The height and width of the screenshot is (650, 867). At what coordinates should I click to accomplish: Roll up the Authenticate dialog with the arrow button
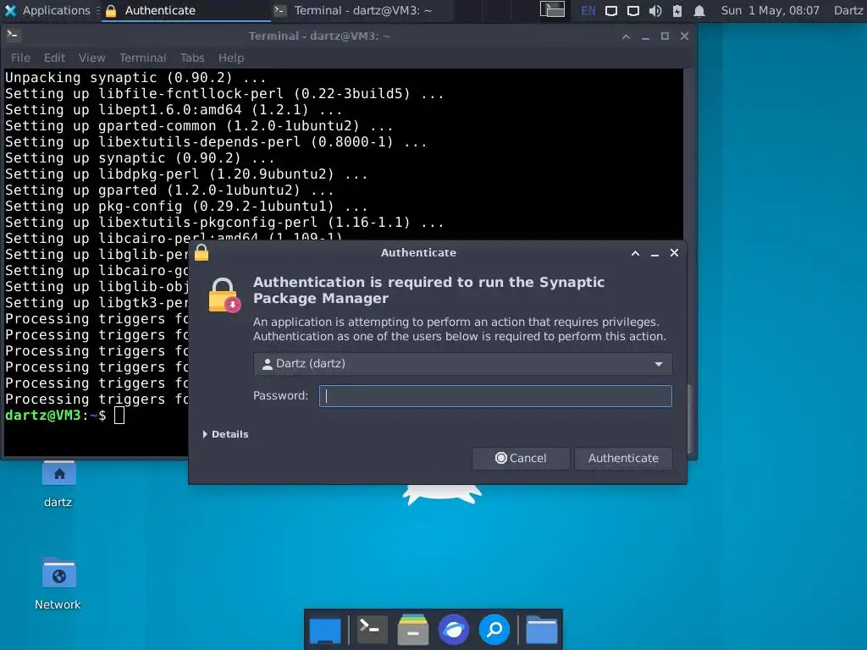click(635, 253)
